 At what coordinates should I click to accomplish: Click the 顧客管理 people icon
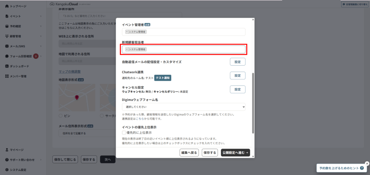coord(7,36)
